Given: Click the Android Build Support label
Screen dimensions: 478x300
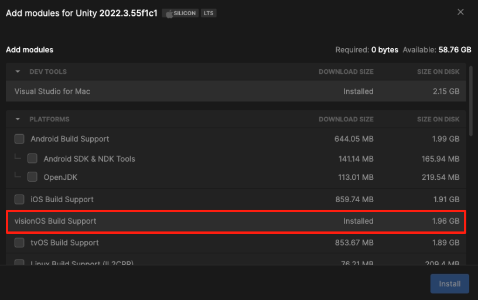Looking at the screenshot, I should point(70,139).
